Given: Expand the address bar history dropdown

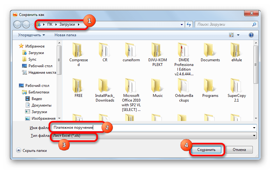Looking at the screenshot, I should (x=182, y=24).
